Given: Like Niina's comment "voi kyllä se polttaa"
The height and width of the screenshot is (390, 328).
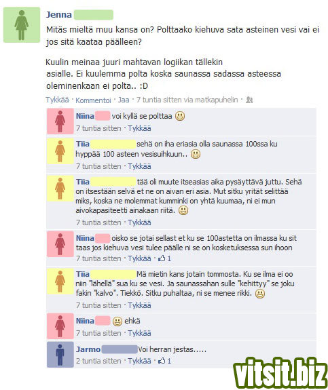Looking at the screenshot, I should pyautogui.click(x=139, y=128).
